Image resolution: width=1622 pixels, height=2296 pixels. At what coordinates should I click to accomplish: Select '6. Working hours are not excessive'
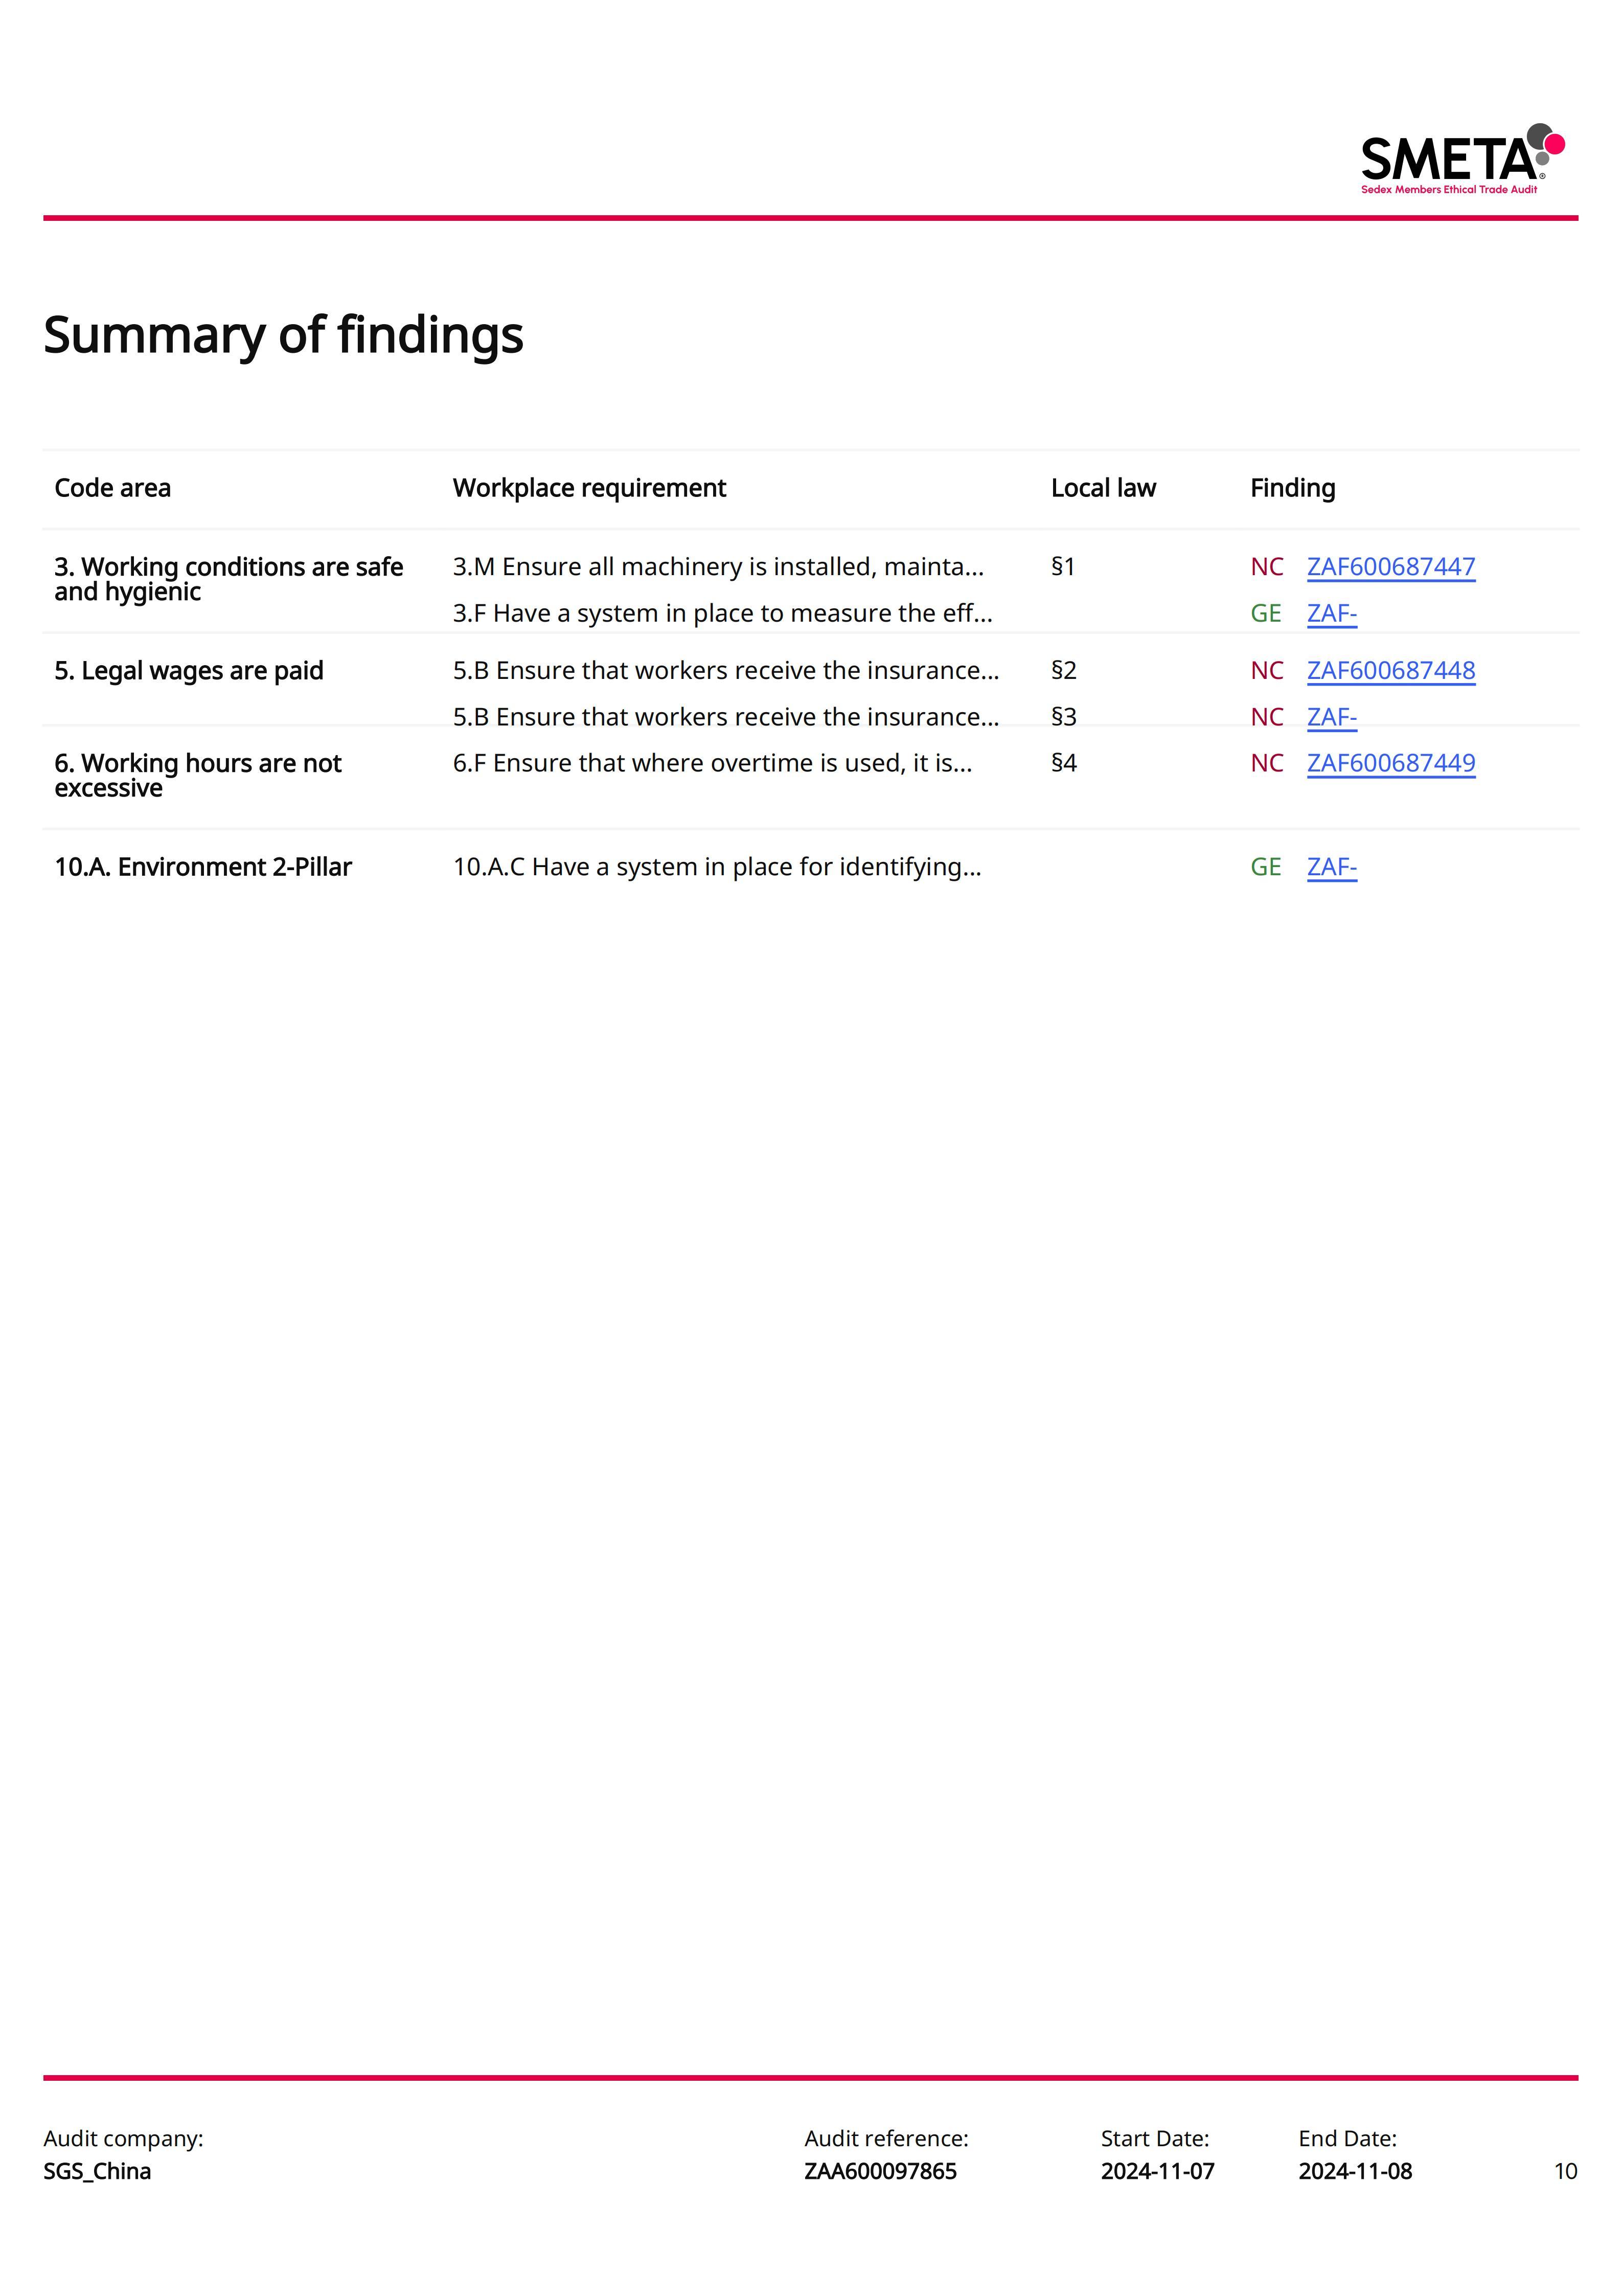point(198,776)
